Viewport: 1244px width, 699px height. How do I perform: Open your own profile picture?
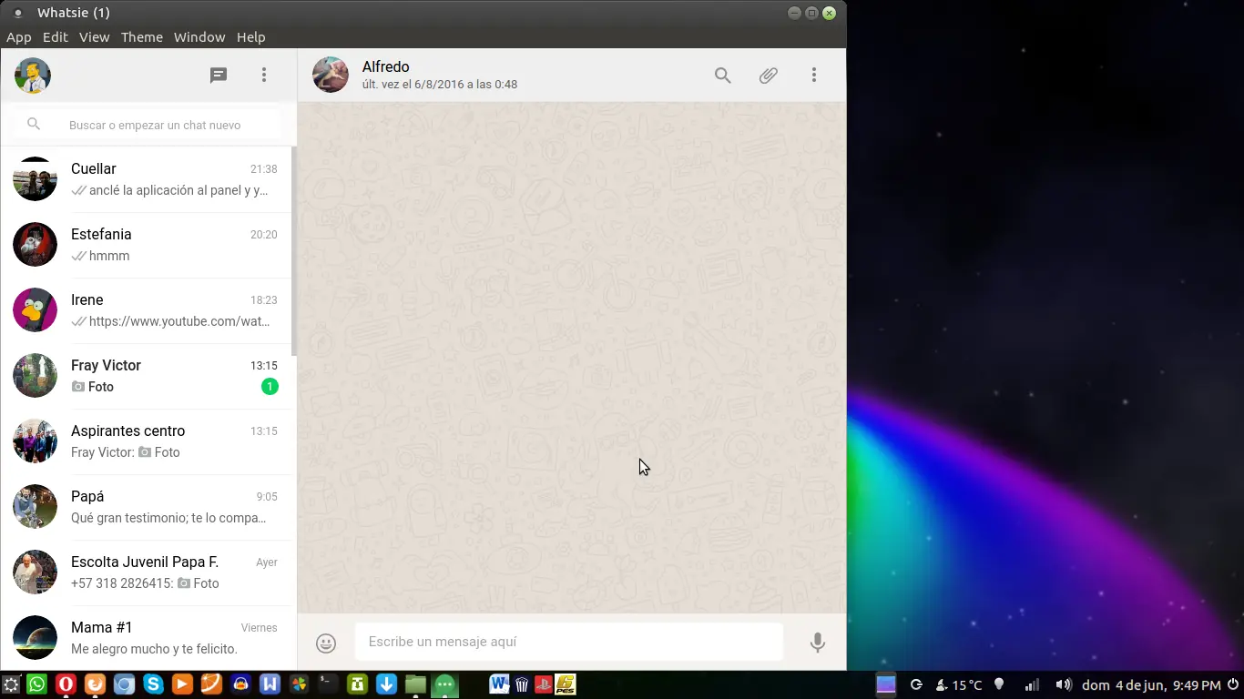pos(33,76)
